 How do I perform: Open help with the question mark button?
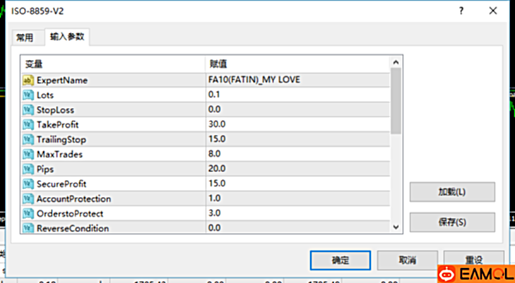[x=461, y=11]
